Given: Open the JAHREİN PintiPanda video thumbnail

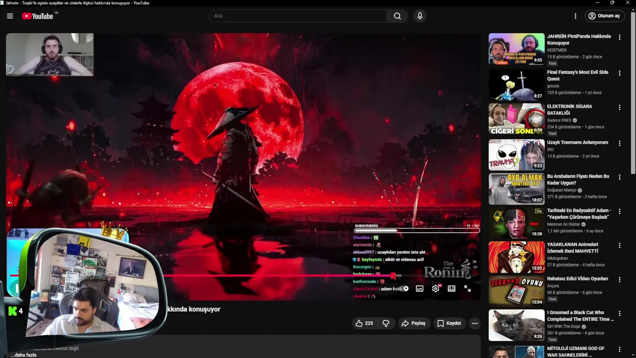Looking at the screenshot, I should [516, 49].
